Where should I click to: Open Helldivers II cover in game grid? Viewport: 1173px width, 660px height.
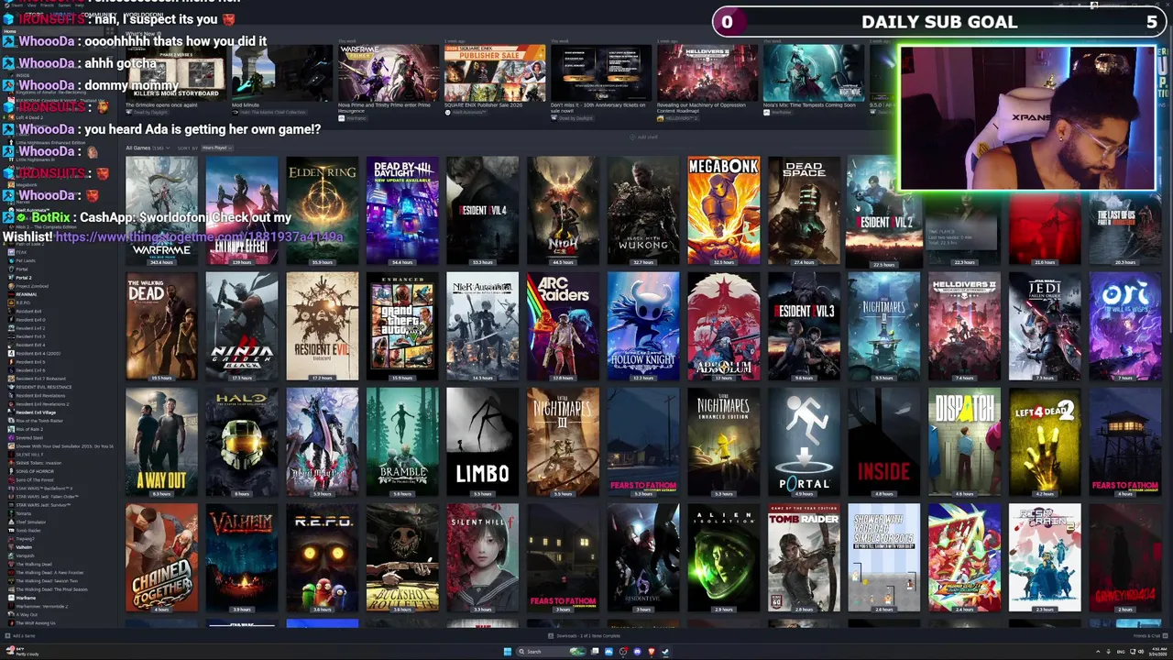[964, 326]
